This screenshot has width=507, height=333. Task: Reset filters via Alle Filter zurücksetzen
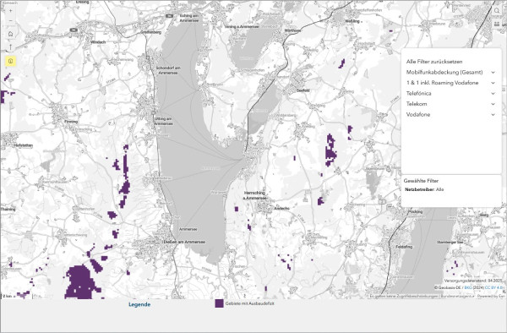click(x=434, y=62)
